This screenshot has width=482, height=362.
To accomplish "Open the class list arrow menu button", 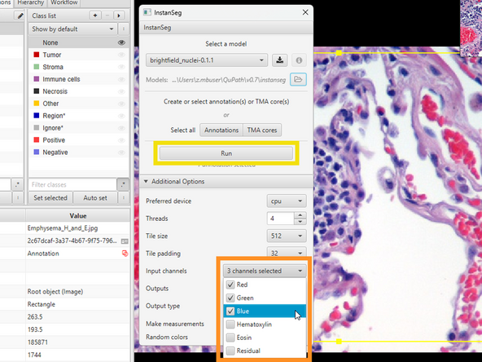I will [x=119, y=15].
